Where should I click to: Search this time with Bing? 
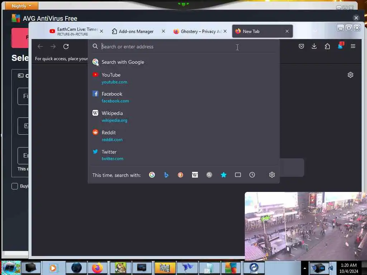pyautogui.click(x=166, y=175)
